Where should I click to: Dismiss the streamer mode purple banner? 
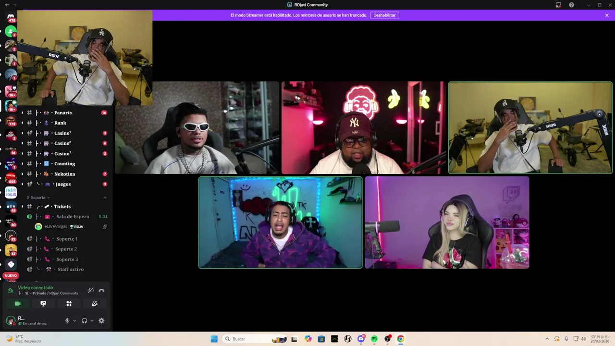pos(607,15)
